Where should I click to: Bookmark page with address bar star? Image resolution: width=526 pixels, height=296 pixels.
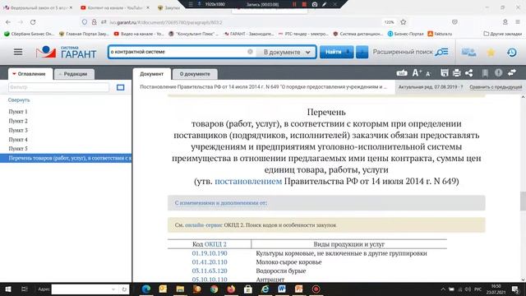404,22
